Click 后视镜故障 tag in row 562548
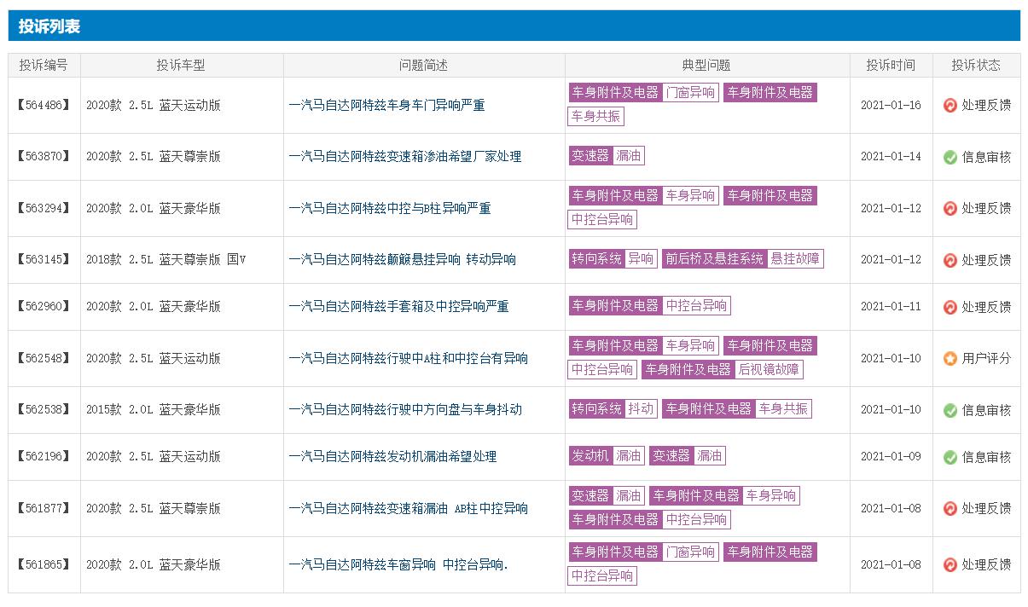This screenshot has height=607, width=1028. (x=769, y=370)
